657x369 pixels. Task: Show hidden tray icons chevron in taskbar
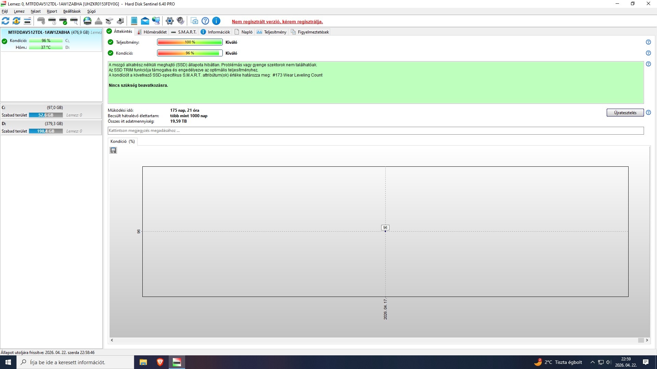[592, 362]
